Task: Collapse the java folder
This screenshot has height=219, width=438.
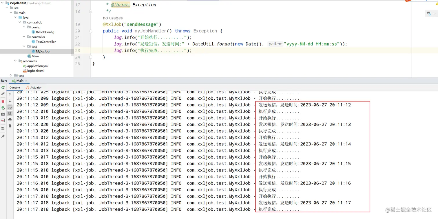Action: (x=16, y=17)
